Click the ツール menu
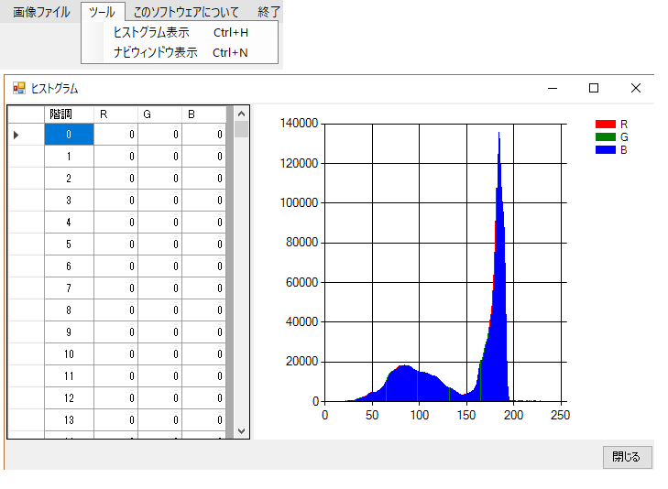This screenshot has width=668, height=489. [102, 12]
